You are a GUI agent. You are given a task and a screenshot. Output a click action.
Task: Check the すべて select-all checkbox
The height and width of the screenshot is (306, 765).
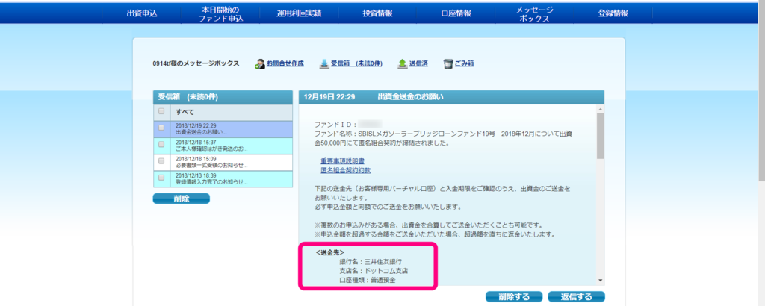point(161,112)
